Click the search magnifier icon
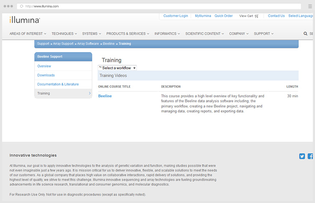315x203 pixels. coord(305,34)
